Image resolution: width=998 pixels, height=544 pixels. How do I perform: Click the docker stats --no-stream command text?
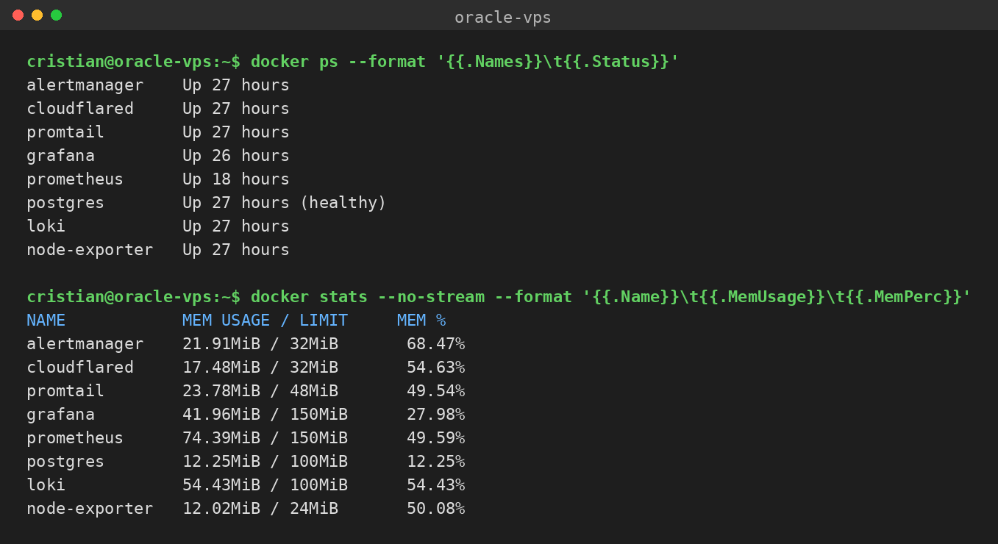pos(611,297)
